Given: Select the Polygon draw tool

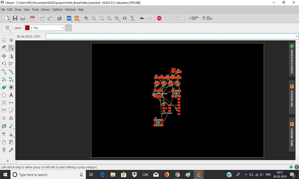Looking at the screenshot, I should click(x=4, y=95).
